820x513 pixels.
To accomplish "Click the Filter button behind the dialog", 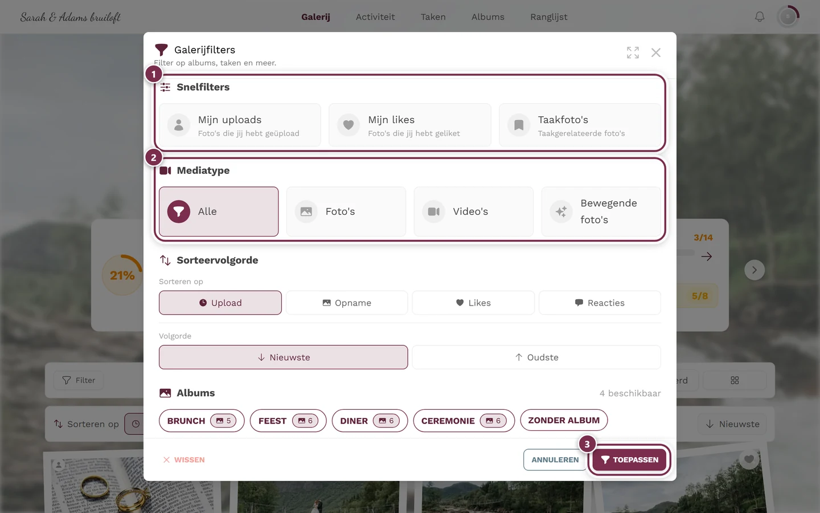I will click(79, 380).
